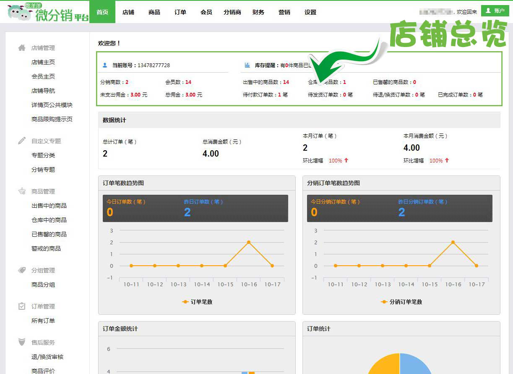Switch to the 店铺 top menu
The width and height of the screenshot is (513, 374).
pos(128,12)
